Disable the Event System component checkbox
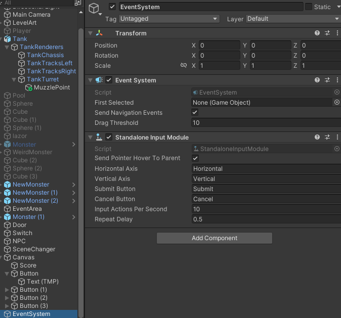341x318 pixels. tap(109, 80)
